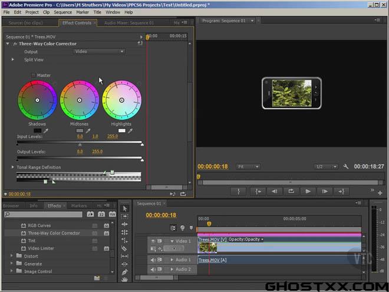
Task: Switch to Source monitor tab
Action: (x=25, y=23)
